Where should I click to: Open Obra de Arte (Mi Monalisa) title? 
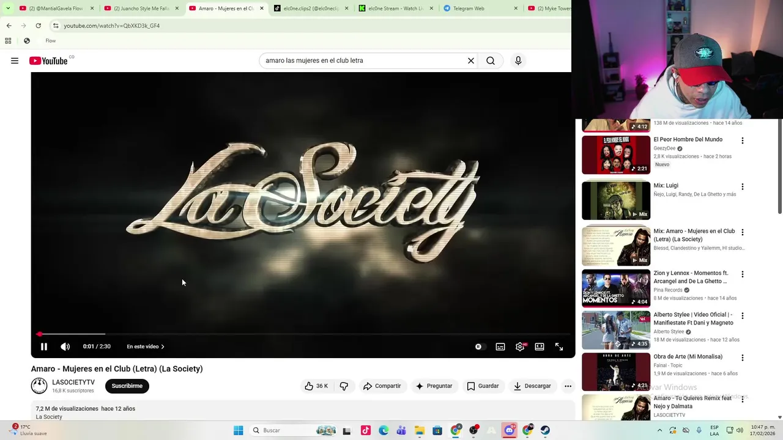click(x=688, y=356)
